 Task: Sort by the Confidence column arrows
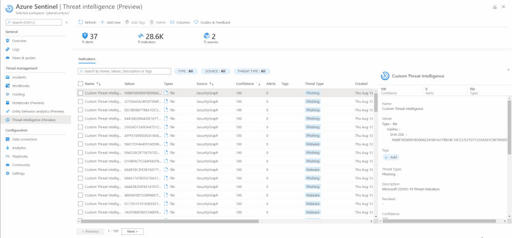258,84
